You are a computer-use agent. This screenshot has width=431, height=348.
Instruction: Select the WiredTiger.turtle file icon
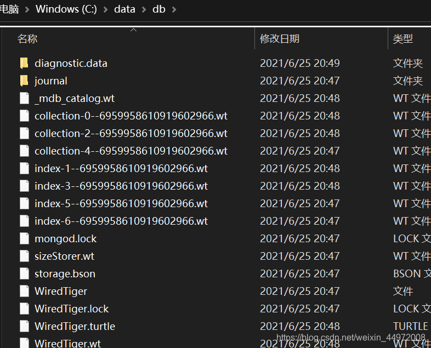(x=24, y=326)
